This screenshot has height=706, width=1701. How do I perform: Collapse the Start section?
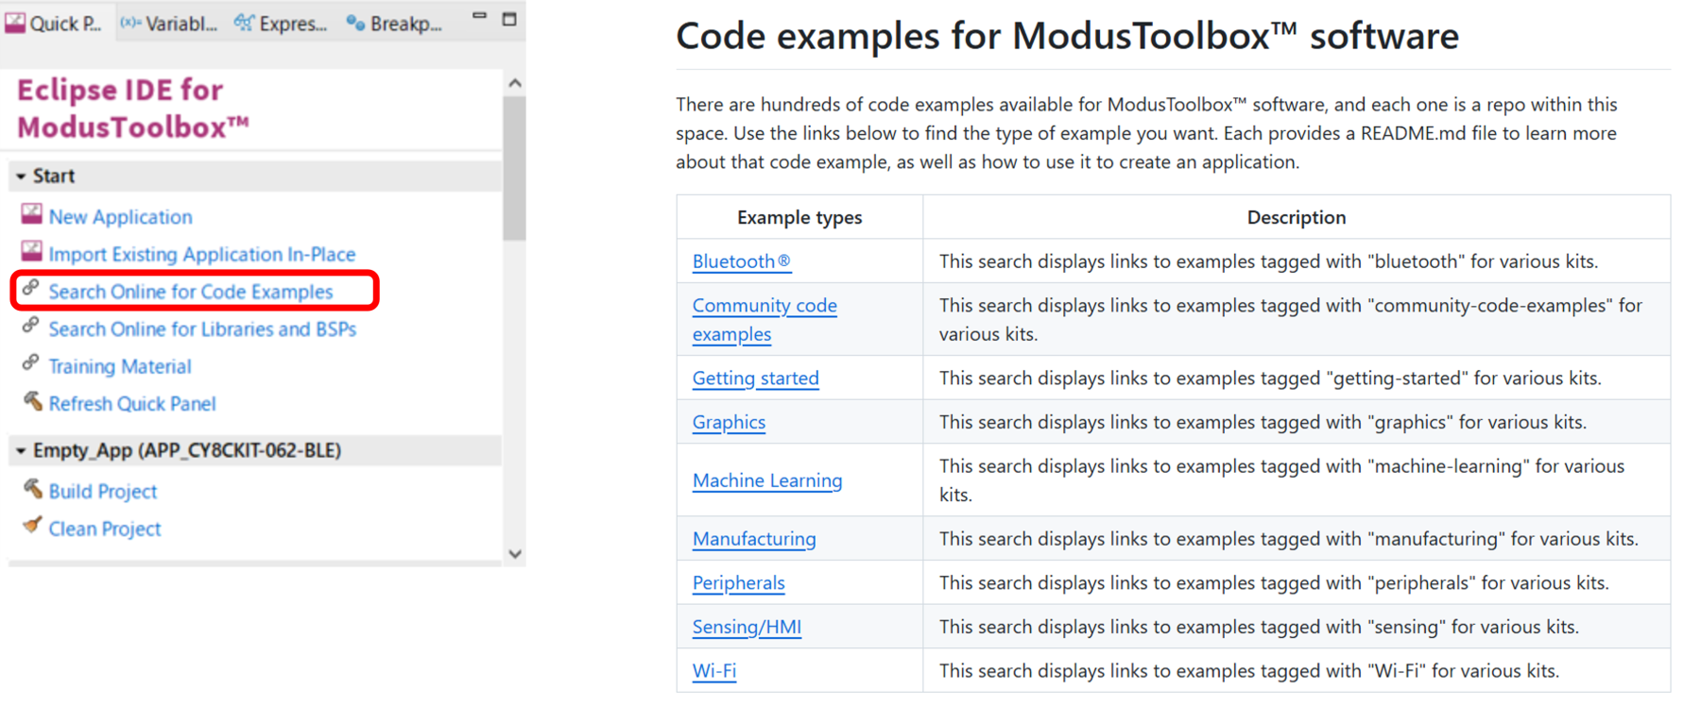coord(21,176)
